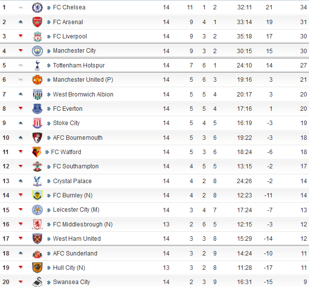
Task: Open the FC Southampton team link
Action: click(76, 166)
